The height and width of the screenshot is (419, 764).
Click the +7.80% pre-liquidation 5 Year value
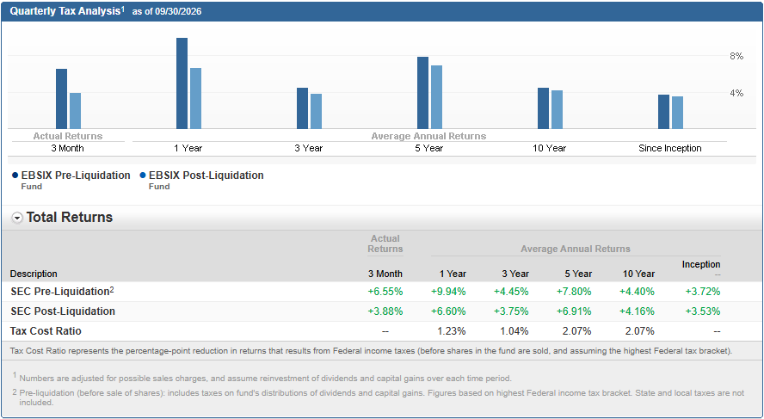[574, 292]
